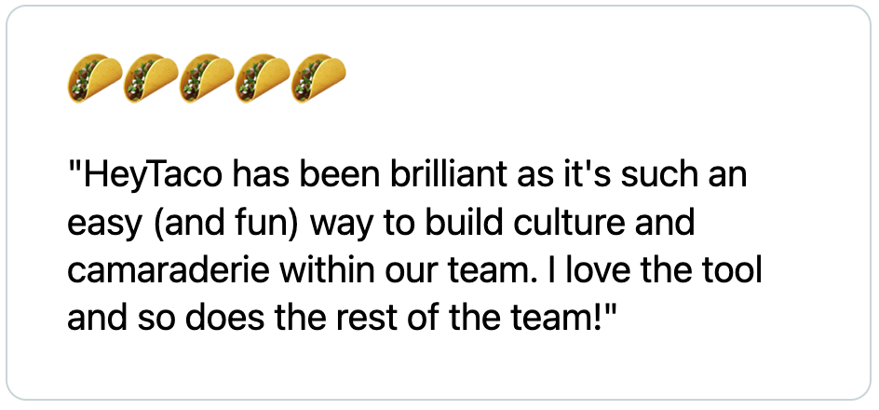Select the fifth (last) taco emoji
This screenshot has height=410, width=879.
tap(318, 77)
